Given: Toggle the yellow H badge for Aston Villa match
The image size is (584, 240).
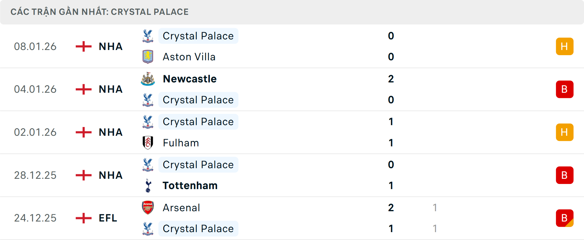Looking at the screenshot, I should (565, 46).
